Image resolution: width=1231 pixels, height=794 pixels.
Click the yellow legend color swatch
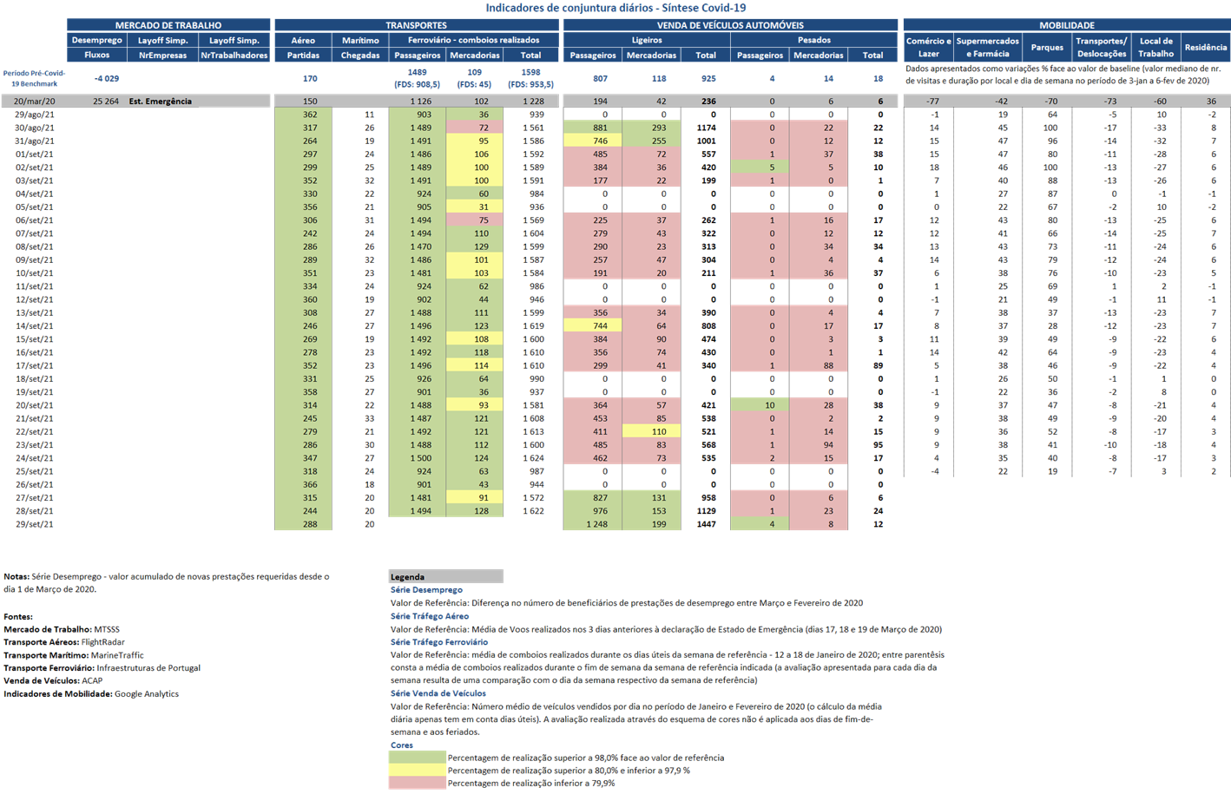[417, 770]
